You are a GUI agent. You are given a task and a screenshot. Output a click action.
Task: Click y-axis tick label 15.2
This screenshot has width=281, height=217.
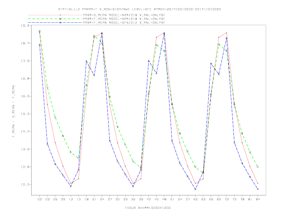(x=25, y=114)
